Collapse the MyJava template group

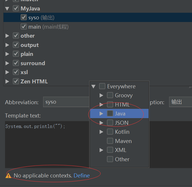7,9
